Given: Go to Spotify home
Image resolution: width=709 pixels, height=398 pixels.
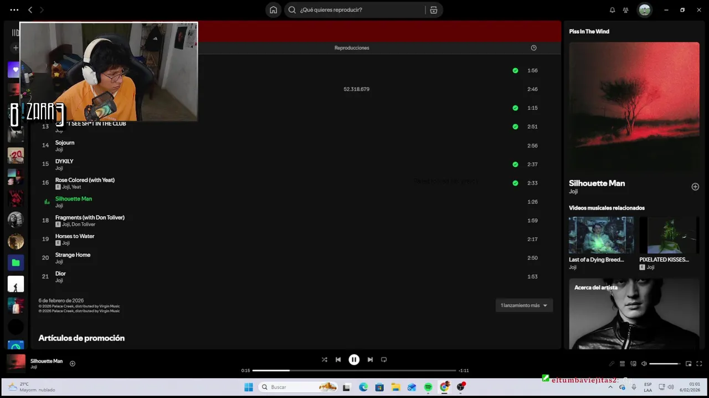Looking at the screenshot, I should pos(273,10).
